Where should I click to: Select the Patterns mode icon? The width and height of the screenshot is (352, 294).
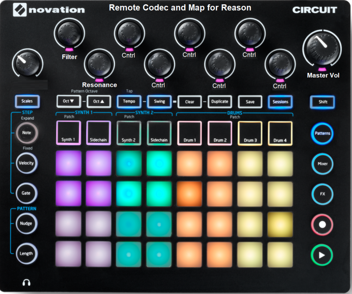click(x=322, y=133)
